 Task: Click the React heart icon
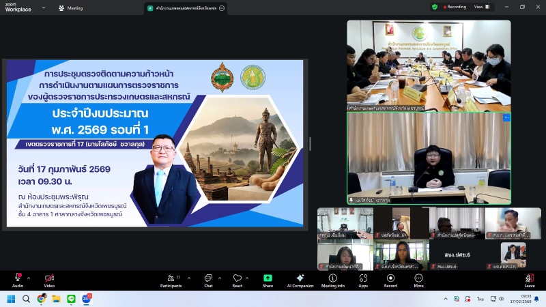237,278
